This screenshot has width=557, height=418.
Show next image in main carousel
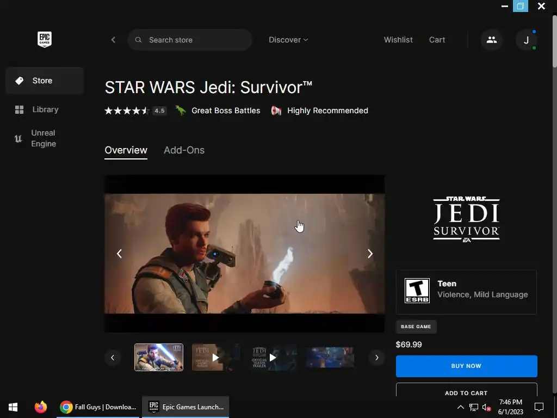point(370,254)
